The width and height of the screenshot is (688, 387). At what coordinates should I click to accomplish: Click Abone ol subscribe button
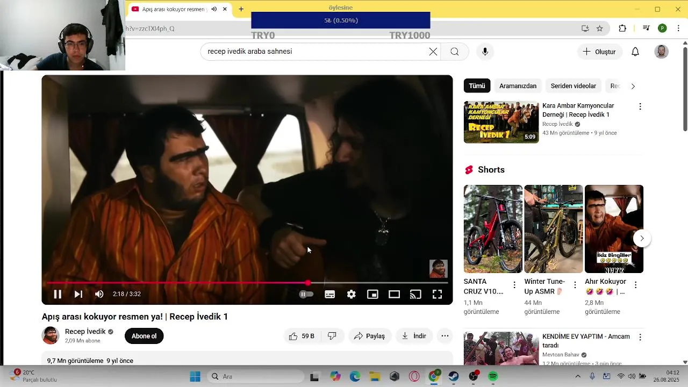pyautogui.click(x=144, y=336)
